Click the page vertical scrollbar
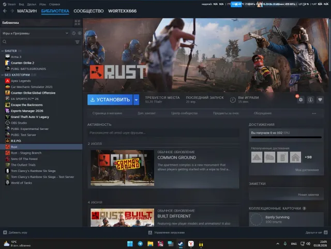This screenshot has width=331, height=249. (x=330, y=45)
